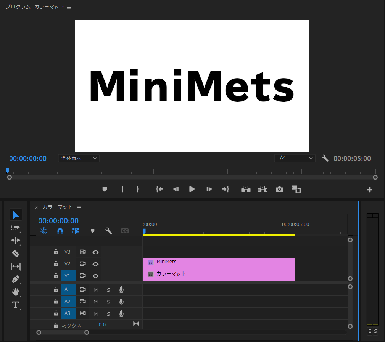The image size is (385, 342).
Task: Pick the Razor tool in the toolbar
Action: click(15, 254)
